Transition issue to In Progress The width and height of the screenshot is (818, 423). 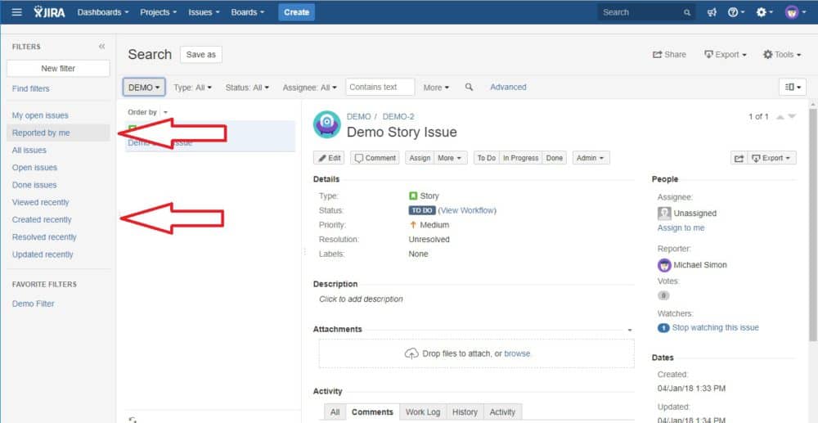coord(520,158)
